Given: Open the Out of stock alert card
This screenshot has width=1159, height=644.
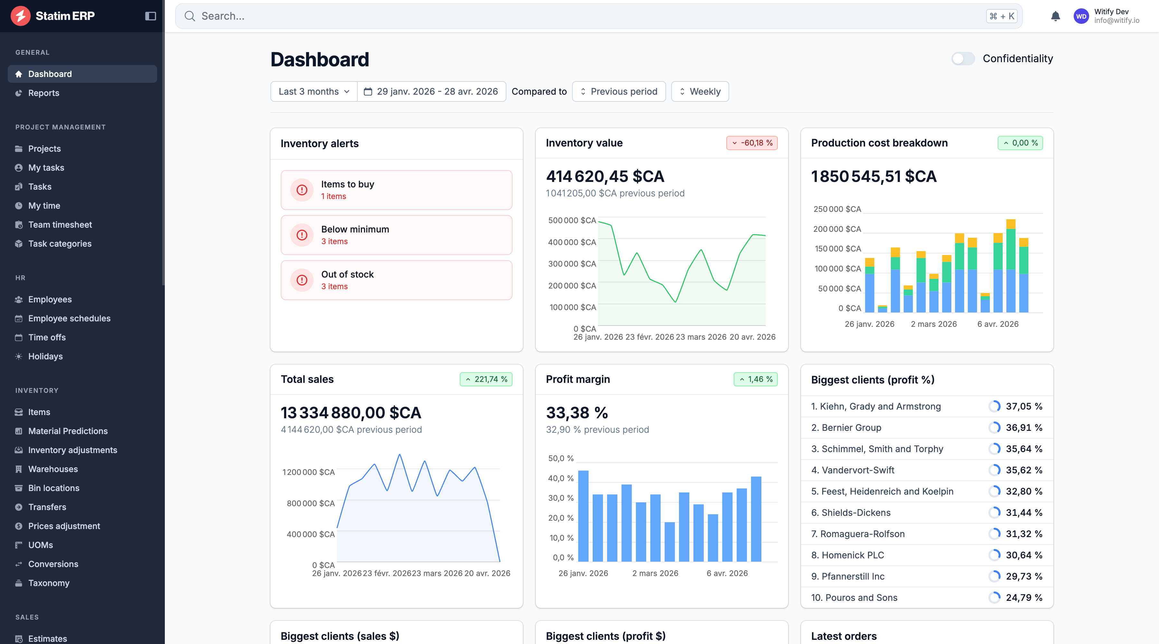Looking at the screenshot, I should 396,280.
